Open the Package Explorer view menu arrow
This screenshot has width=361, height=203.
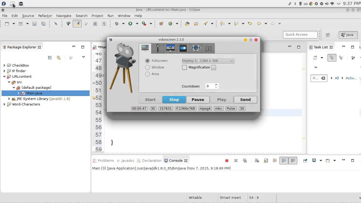point(84,57)
